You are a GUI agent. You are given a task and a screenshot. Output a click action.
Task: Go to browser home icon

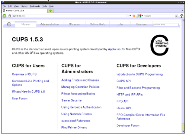pos(182,16)
